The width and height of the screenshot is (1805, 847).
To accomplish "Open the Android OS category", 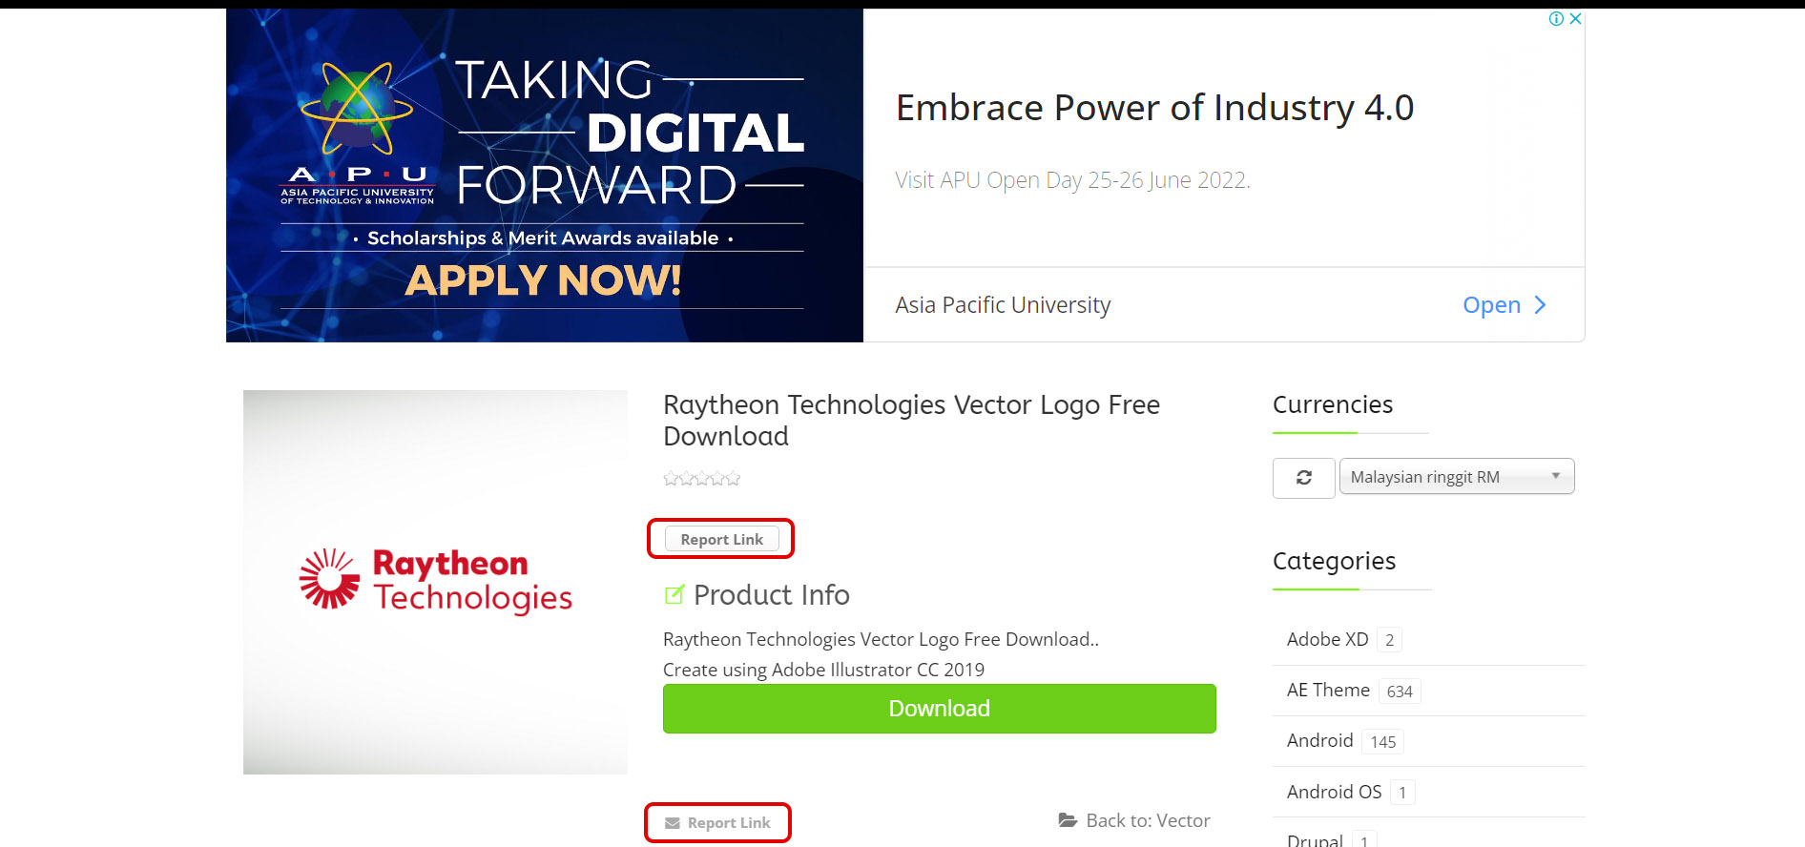I will (1334, 792).
